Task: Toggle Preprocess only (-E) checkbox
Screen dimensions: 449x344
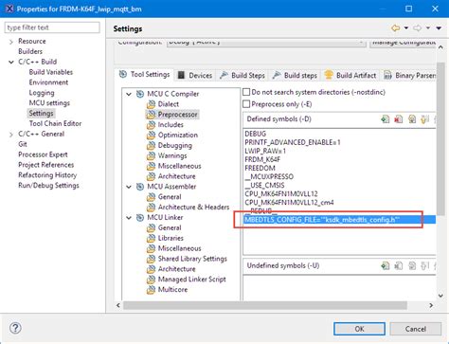Action: (x=246, y=104)
